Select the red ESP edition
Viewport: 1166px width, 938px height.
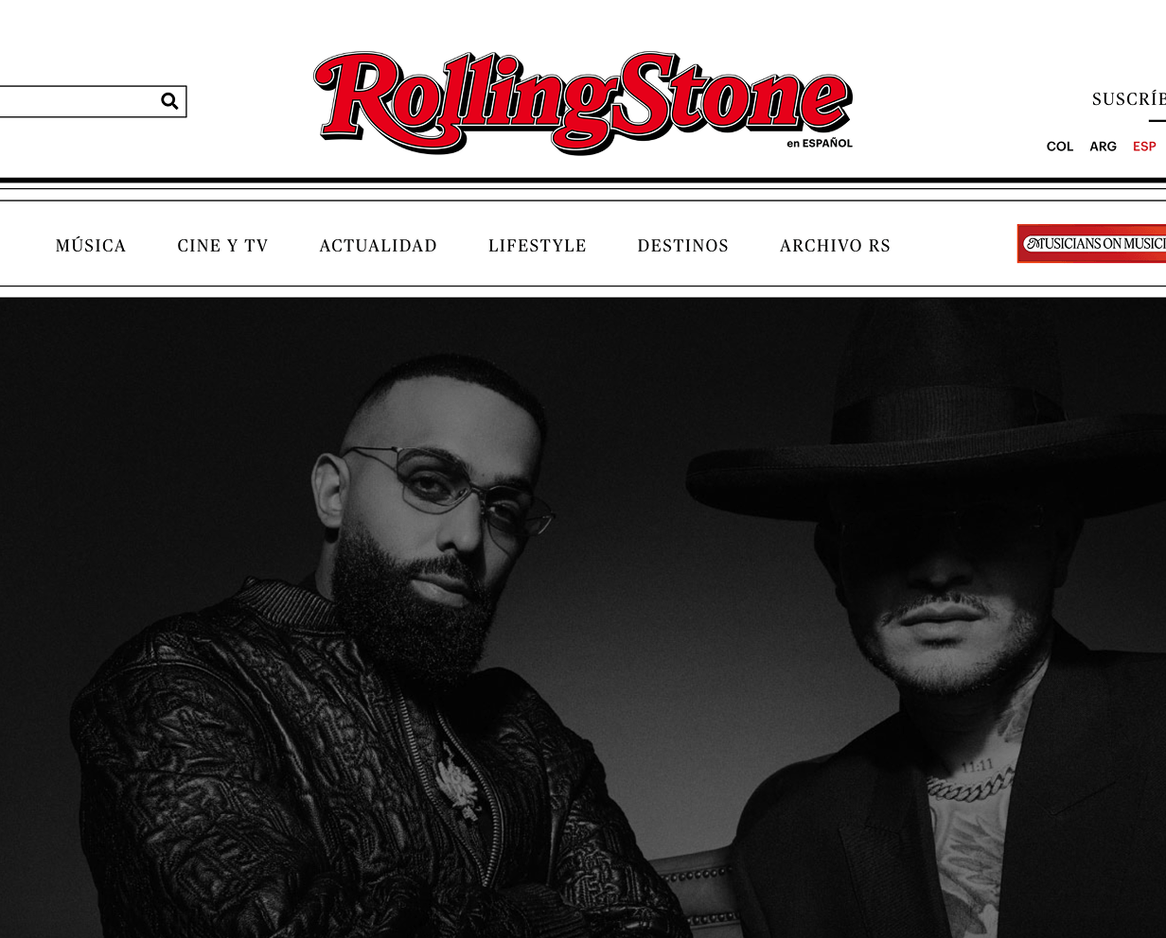[x=1144, y=147]
